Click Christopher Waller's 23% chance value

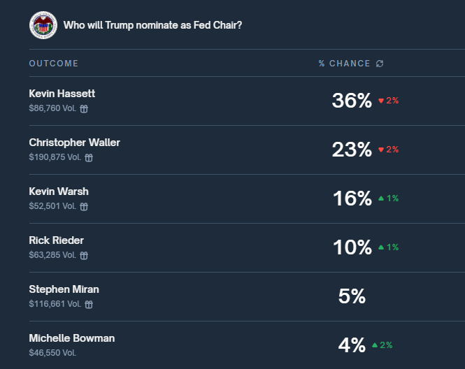click(x=352, y=150)
